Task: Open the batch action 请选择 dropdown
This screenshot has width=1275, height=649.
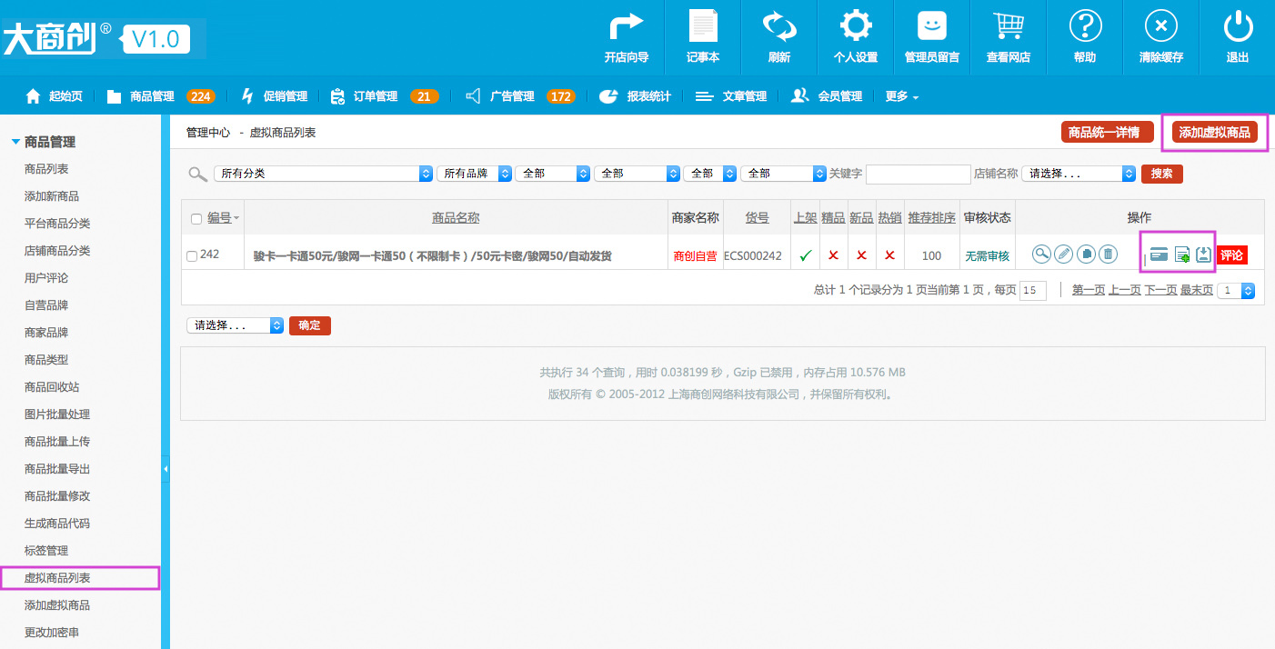Action: [x=236, y=324]
